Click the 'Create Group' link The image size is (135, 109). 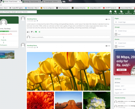(122, 31)
